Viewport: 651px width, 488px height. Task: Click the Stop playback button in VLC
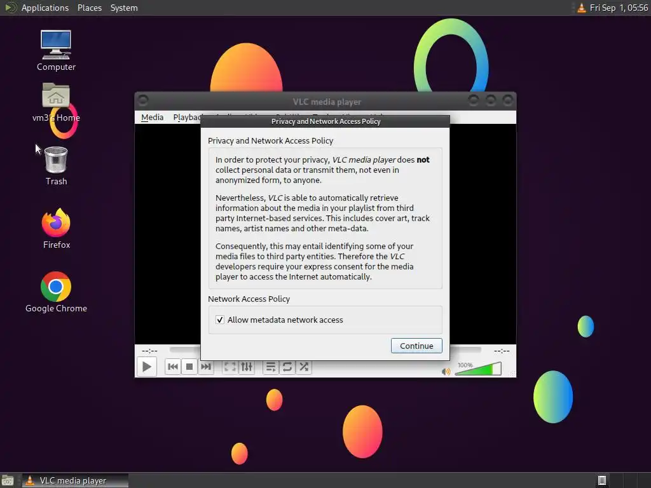(189, 367)
